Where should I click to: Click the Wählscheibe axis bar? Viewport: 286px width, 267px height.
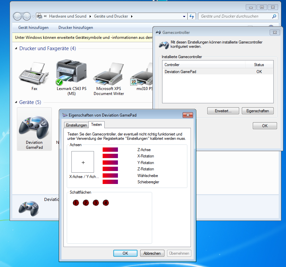110,175
